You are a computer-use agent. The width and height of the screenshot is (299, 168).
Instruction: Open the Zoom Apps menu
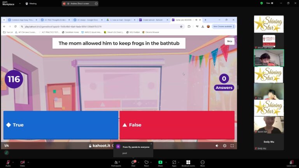tap(174, 163)
